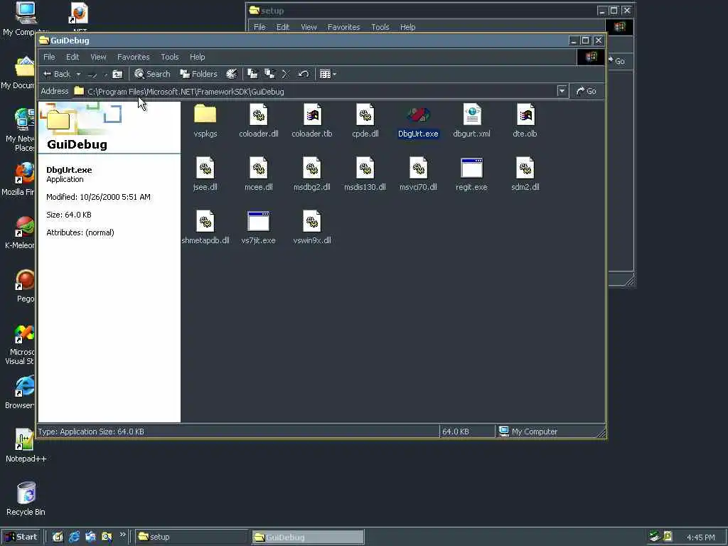Open the Edit menu in GuiDebug
The height and width of the screenshot is (546, 728).
[73, 57]
